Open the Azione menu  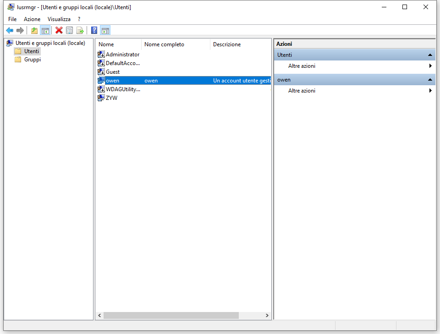pos(32,19)
